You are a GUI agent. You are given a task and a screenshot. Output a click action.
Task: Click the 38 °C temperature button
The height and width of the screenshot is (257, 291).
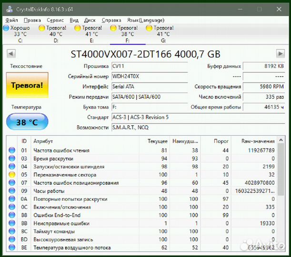[x=27, y=122]
